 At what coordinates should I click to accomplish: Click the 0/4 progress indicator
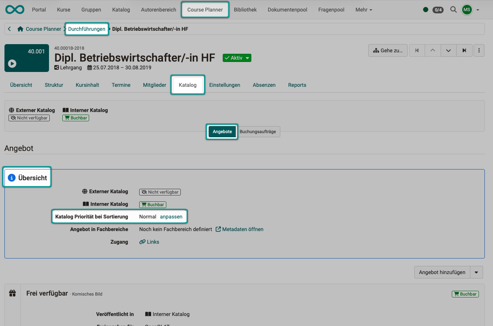click(438, 10)
